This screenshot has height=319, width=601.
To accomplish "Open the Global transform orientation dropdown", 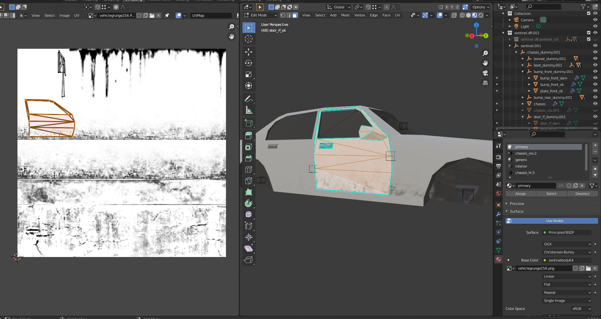I will 338,7.
